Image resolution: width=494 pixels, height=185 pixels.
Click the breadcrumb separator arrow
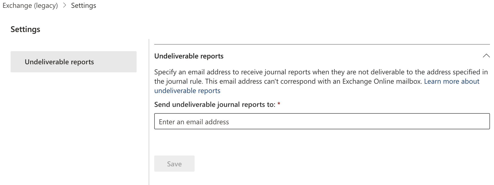click(x=65, y=5)
